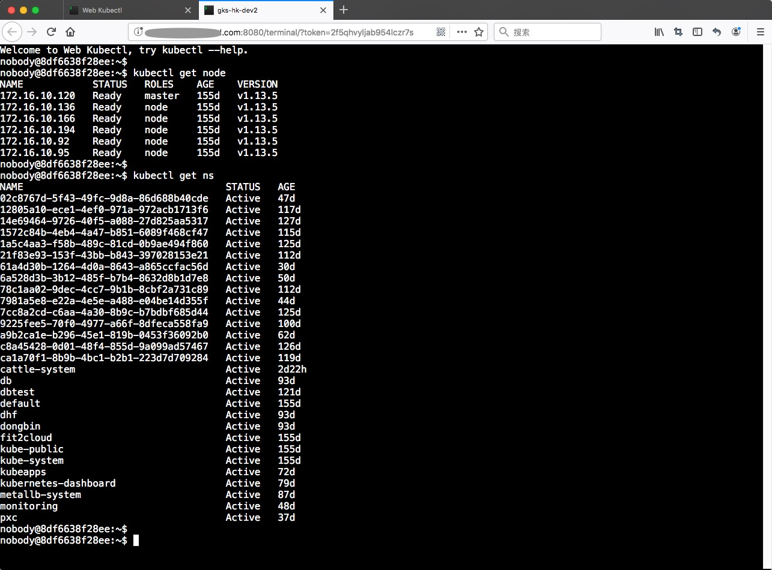
Task: Reload the current terminal page
Action: point(51,32)
